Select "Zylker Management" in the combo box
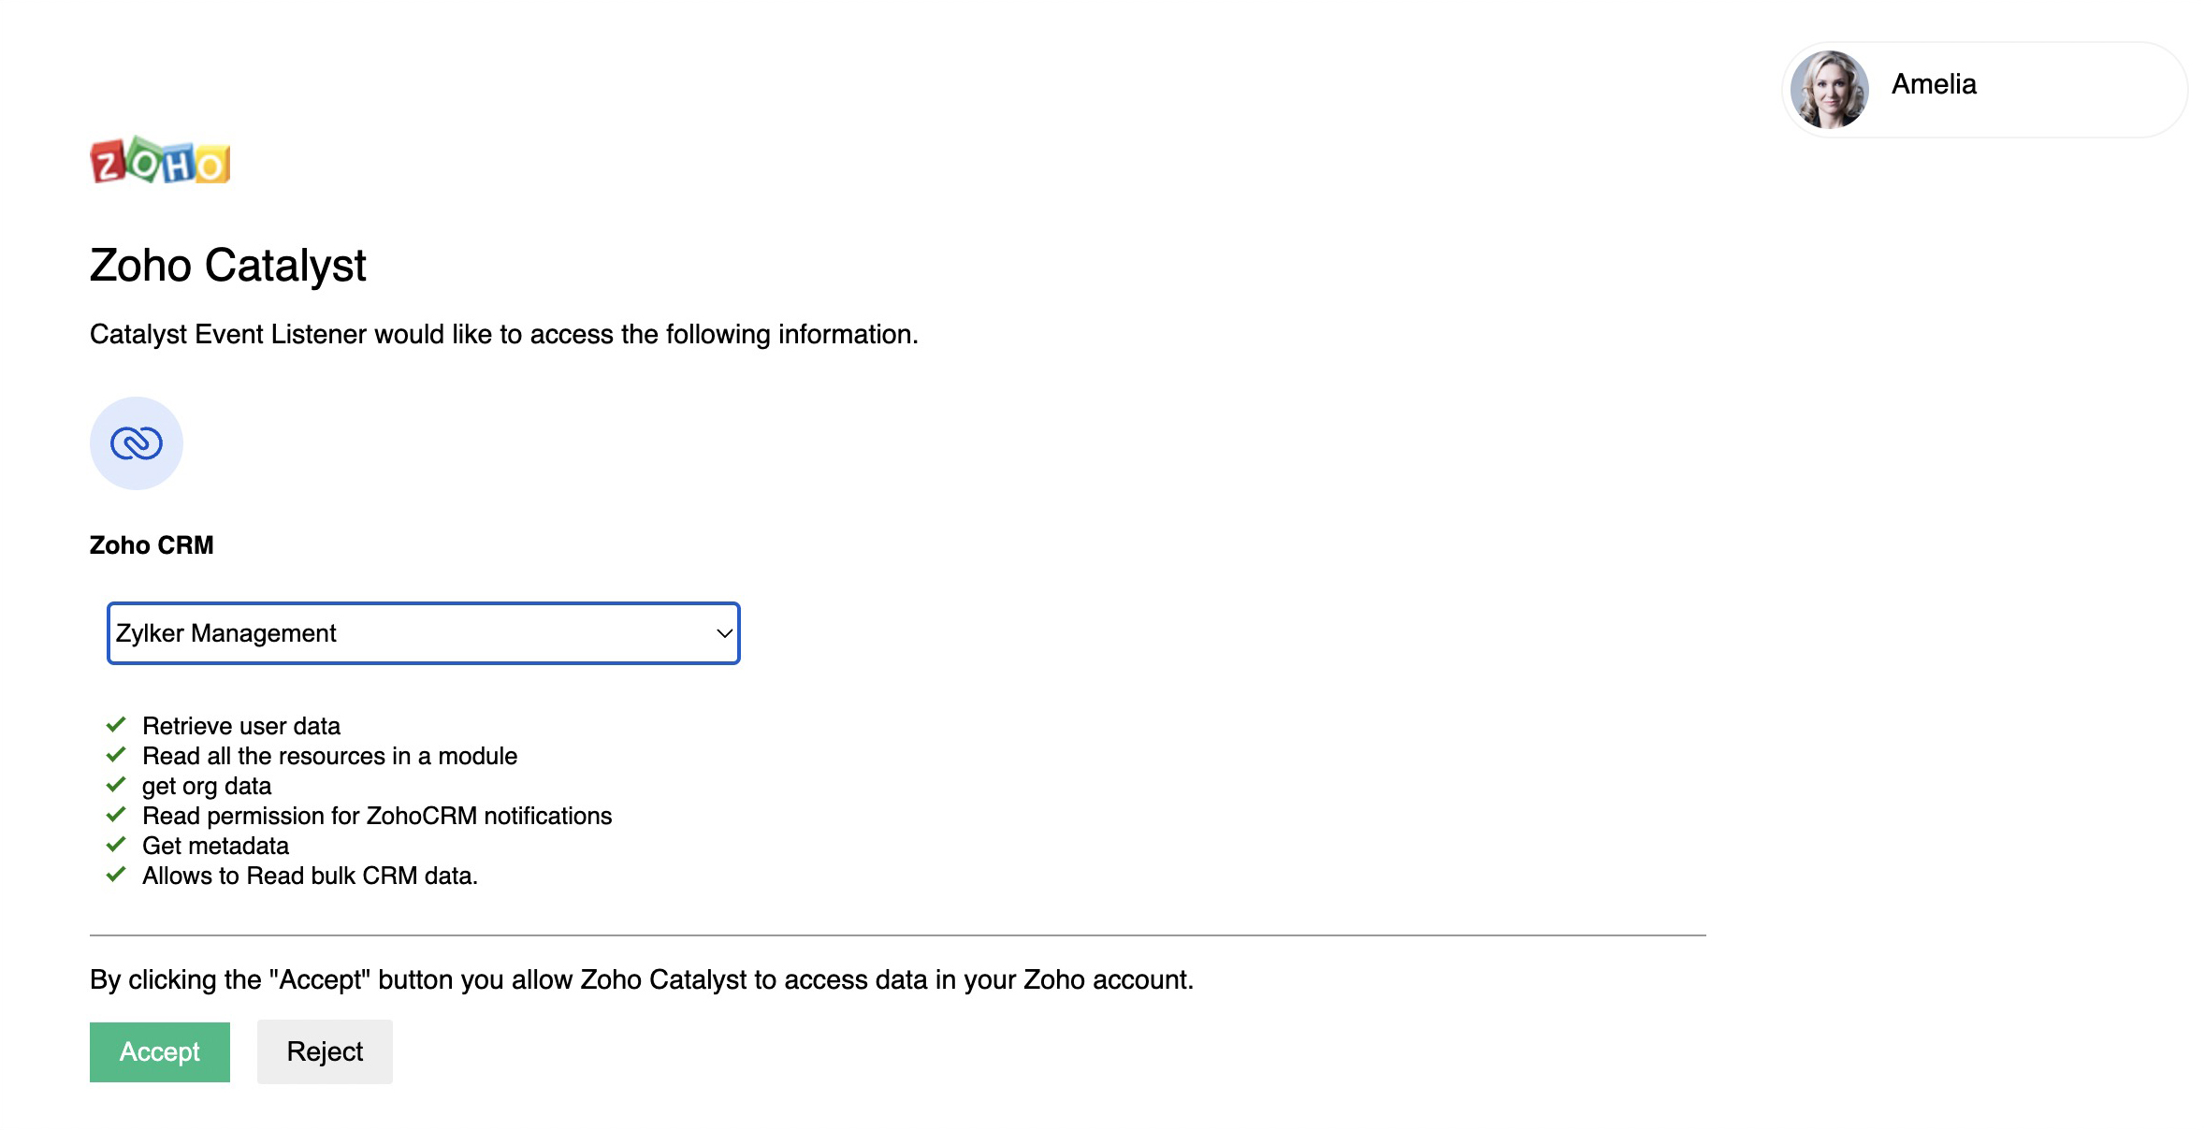The width and height of the screenshot is (2204, 1130). coord(374,633)
